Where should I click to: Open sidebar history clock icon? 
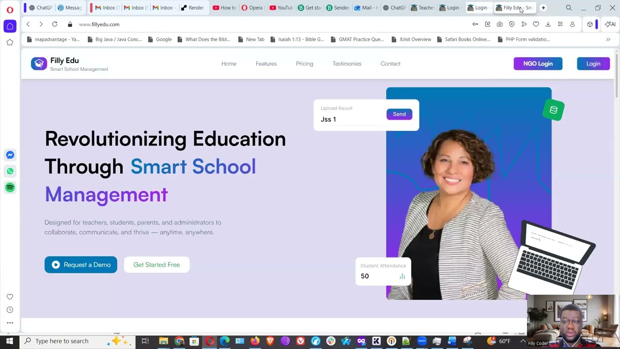click(10, 310)
